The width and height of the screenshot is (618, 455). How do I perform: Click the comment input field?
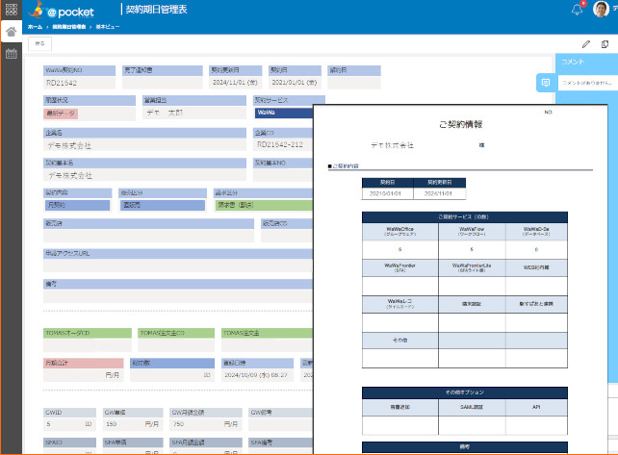pos(588,83)
